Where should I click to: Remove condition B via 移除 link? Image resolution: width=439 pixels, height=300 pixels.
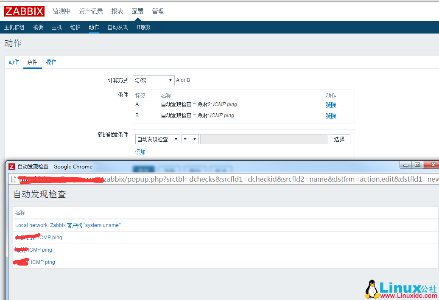coord(331,115)
